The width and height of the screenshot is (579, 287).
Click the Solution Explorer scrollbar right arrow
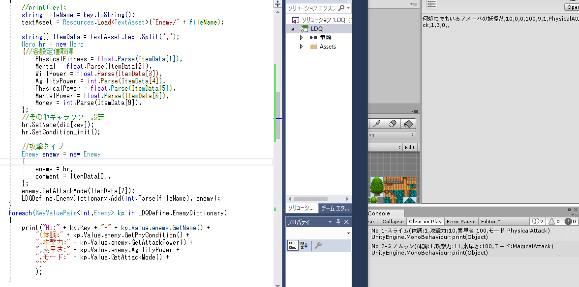[x=347, y=199]
